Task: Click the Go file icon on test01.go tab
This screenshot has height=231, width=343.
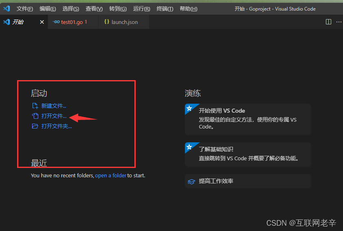Action: [x=56, y=22]
